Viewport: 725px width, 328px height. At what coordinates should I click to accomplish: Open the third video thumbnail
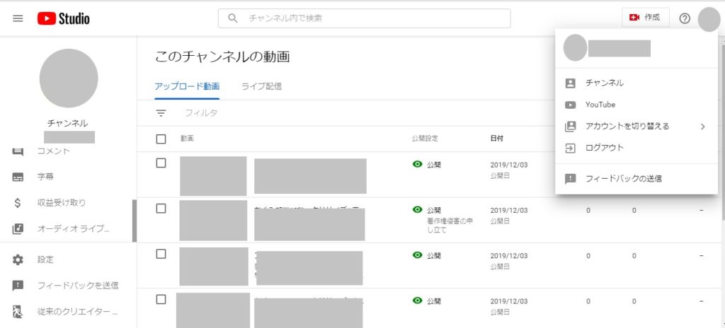tap(214, 266)
